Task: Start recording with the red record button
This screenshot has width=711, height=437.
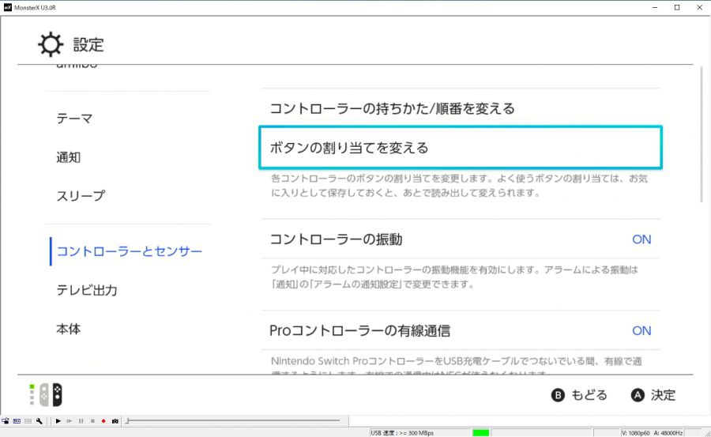Action: click(x=103, y=421)
